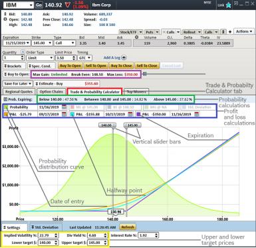
Task: Expand the Prob. Expiring row toggle
Action: tap(5, 99)
